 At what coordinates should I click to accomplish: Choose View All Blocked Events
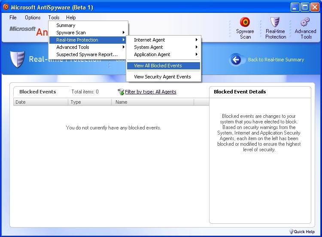pos(164,66)
